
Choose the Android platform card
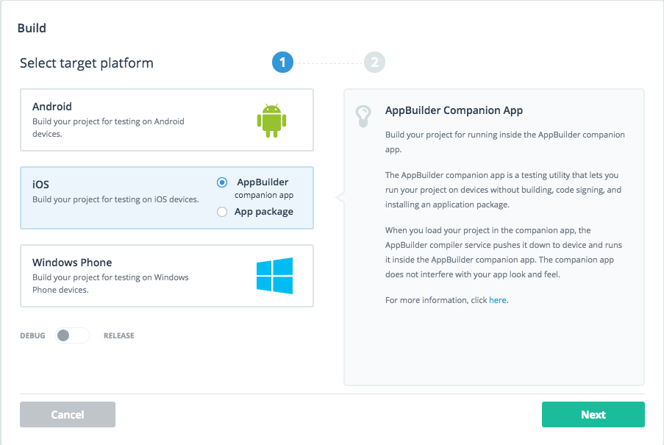coord(167,120)
